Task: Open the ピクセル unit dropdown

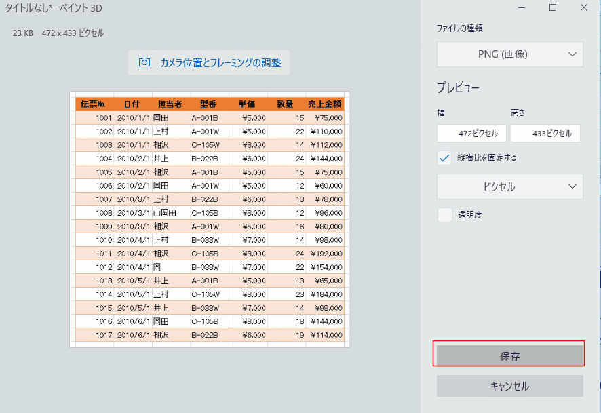Action: coord(510,186)
